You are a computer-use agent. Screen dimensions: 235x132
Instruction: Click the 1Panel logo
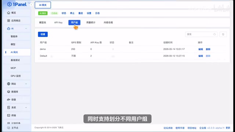click(x=17, y=4)
